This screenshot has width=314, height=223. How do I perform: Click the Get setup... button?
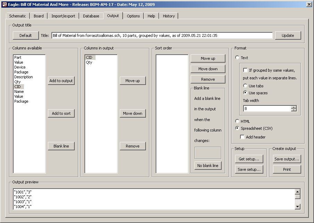point(249,159)
